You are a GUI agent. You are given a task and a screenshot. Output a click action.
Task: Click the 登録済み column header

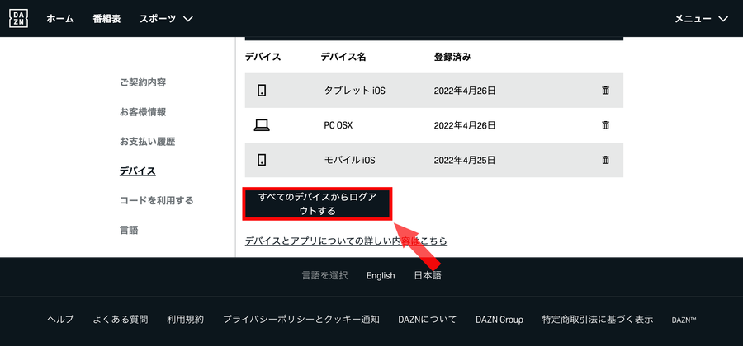coord(452,57)
